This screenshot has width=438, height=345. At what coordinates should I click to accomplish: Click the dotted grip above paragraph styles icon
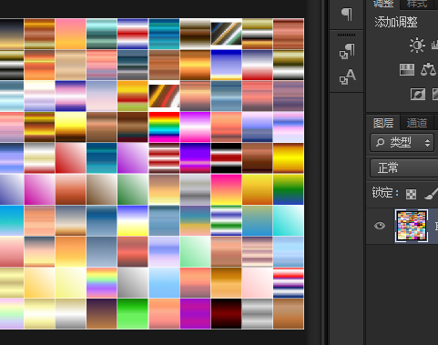tap(346, 36)
